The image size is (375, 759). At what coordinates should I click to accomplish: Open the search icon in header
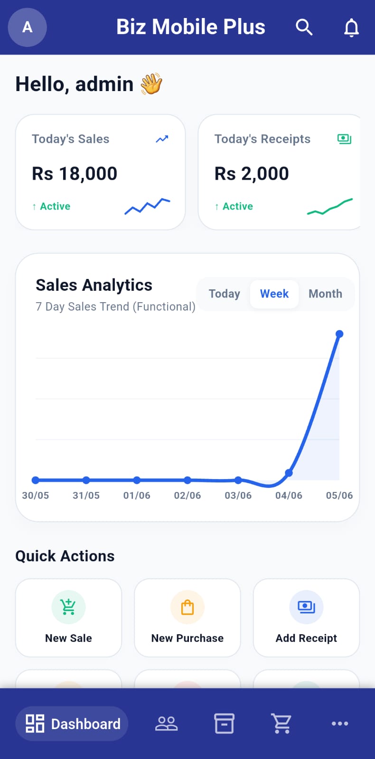(304, 27)
